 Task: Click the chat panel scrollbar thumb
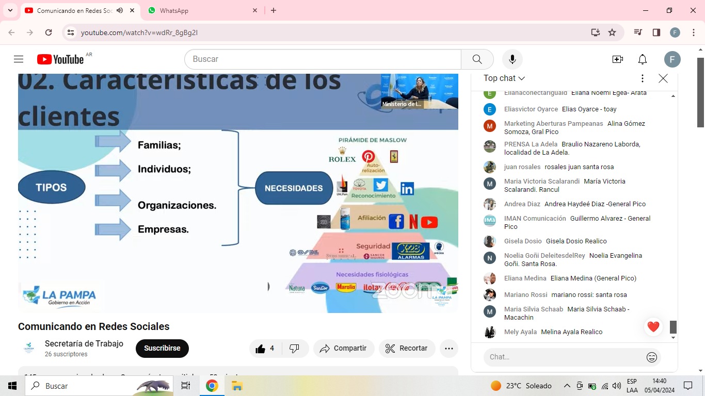[673, 327]
